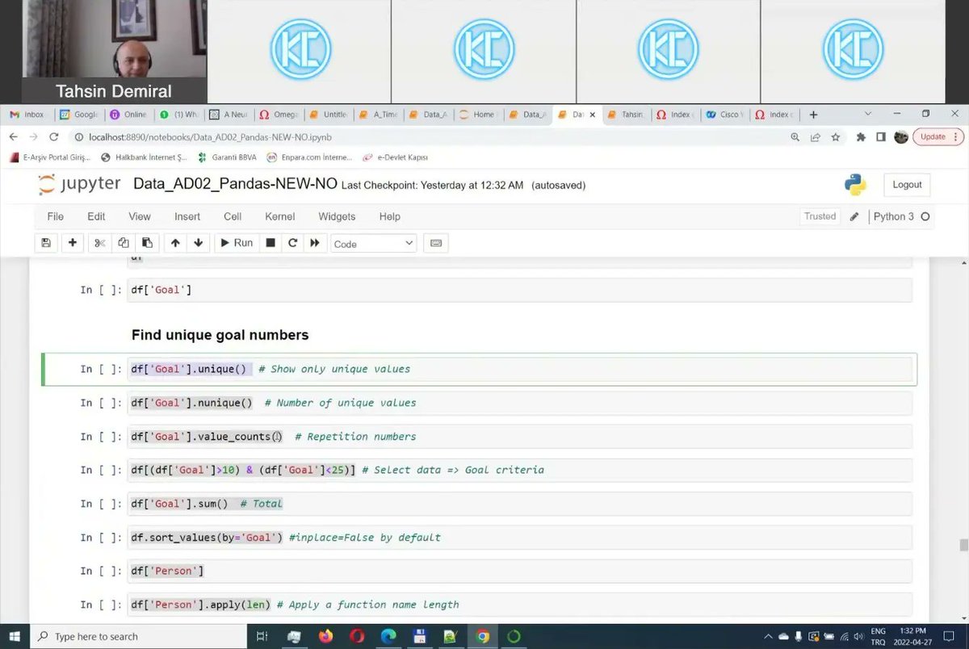The height and width of the screenshot is (649, 969).
Task: Open the Edit menu in Jupyter
Action: (x=96, y=216)
